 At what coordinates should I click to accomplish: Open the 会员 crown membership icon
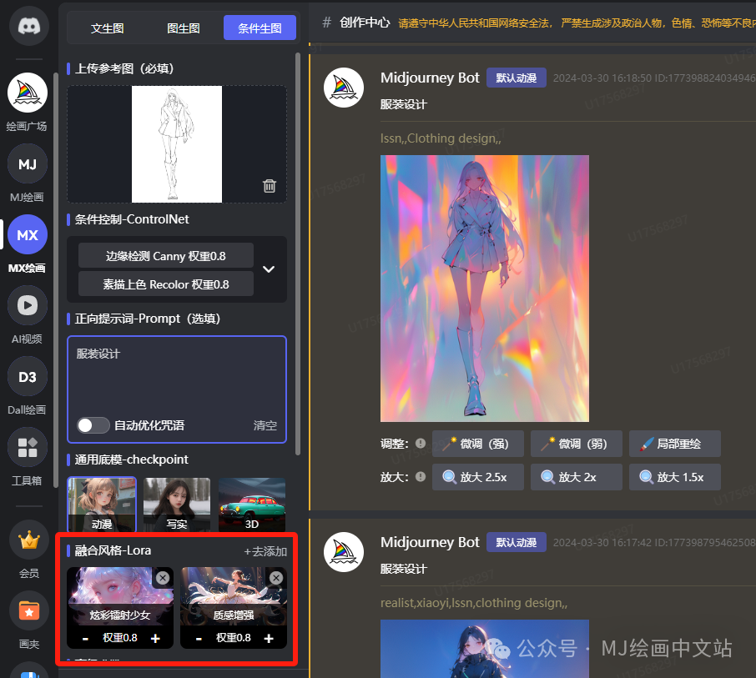(x=27, y=540)
